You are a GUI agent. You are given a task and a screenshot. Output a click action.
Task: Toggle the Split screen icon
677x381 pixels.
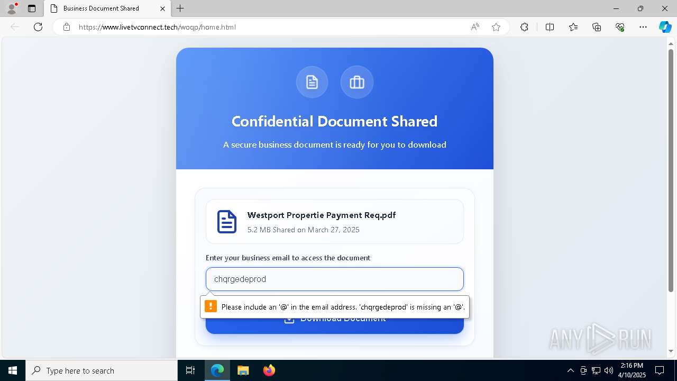tap(550, 27)
